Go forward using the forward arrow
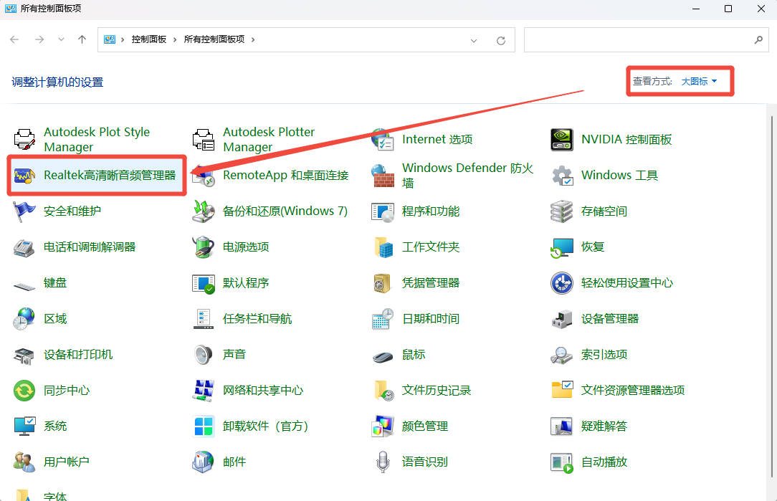This screenshot has height=501, width=777. 39,39
